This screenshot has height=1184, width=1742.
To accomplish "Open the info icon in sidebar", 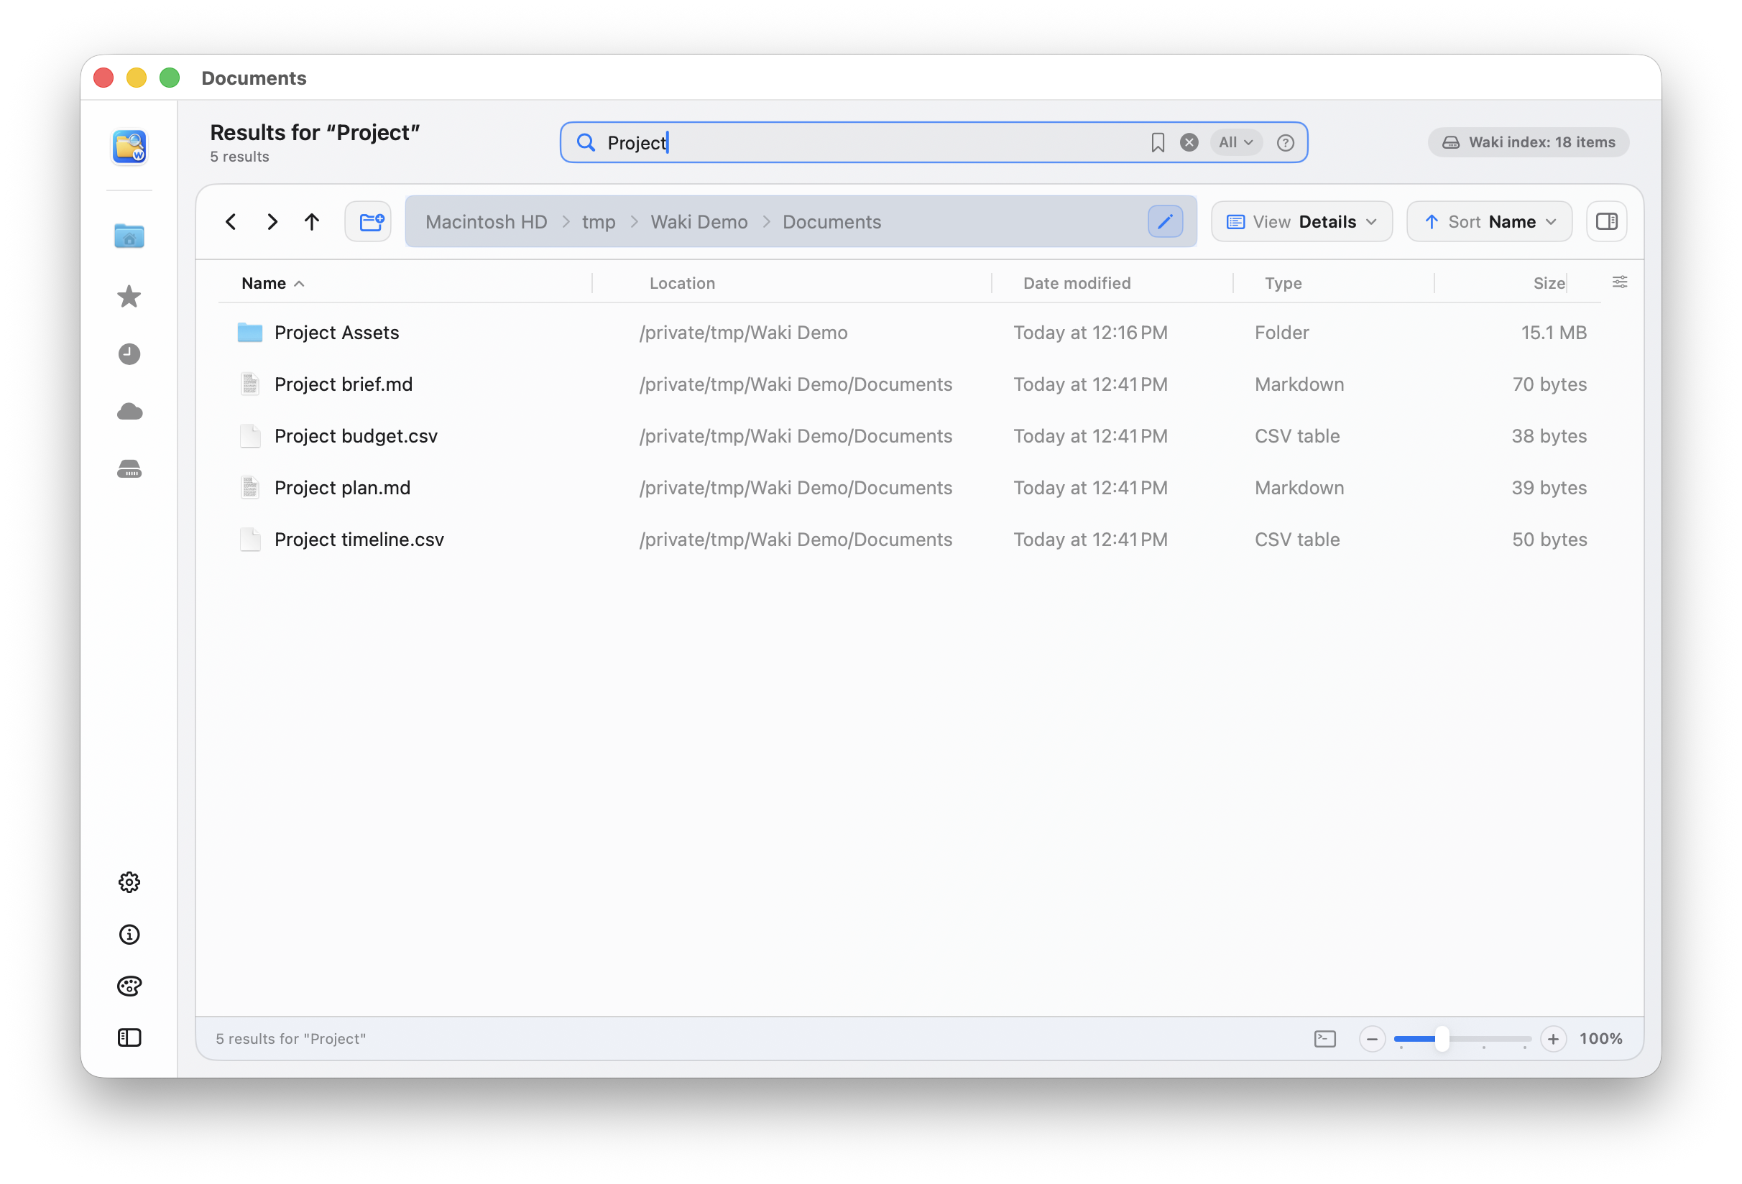I will 129,935.
